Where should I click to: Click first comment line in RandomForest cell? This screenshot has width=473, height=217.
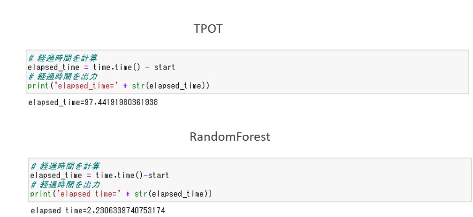pyautogui.click(x=65, y=166)
